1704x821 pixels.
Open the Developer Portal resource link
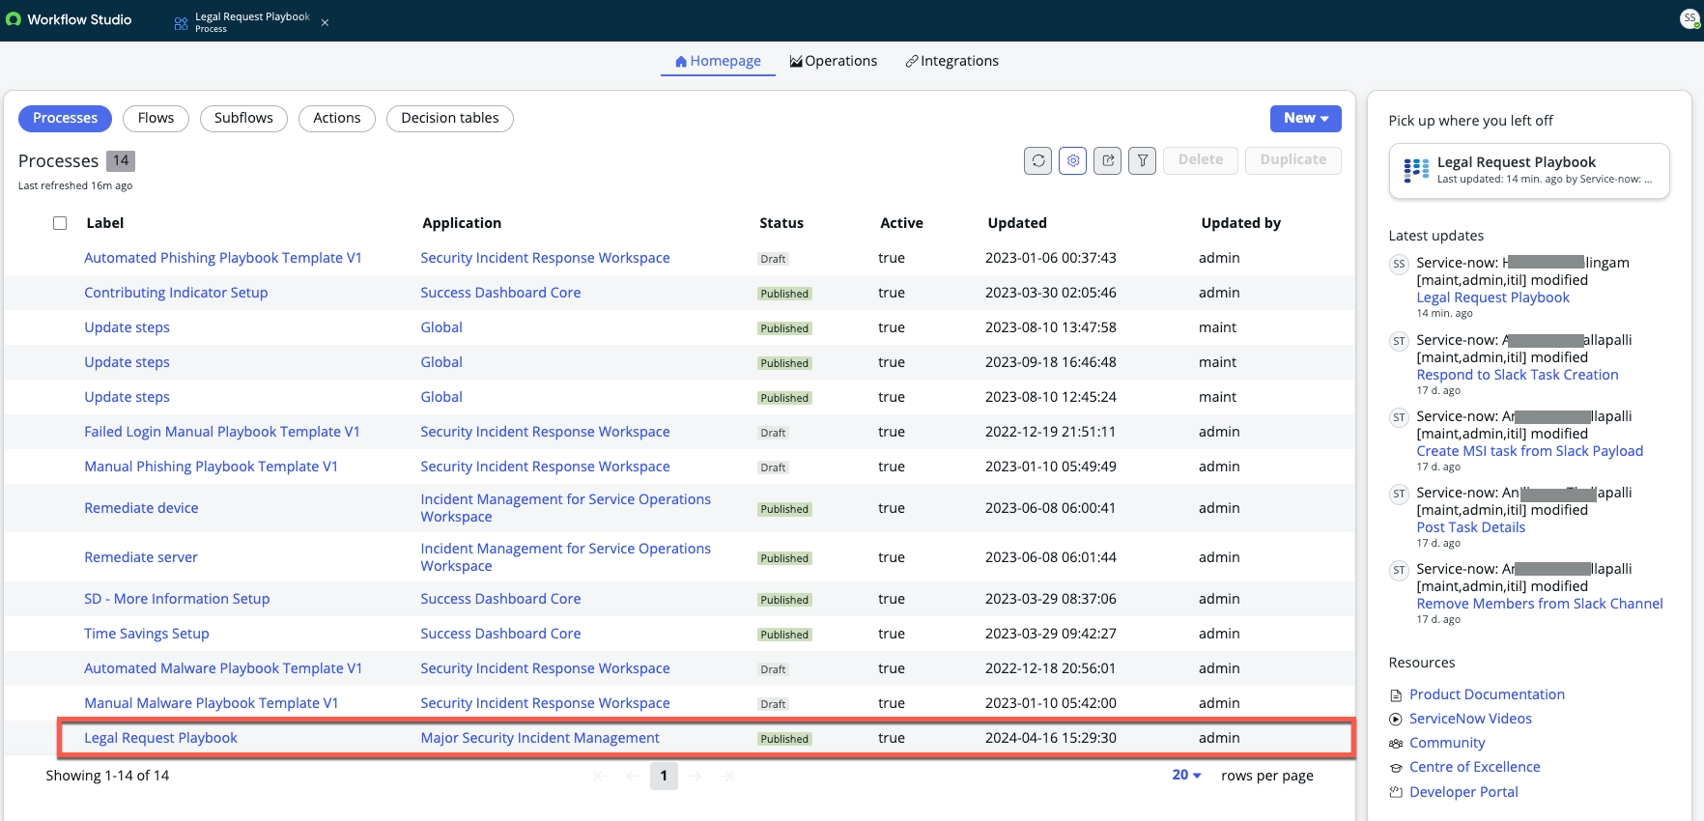pos(1463,792)
